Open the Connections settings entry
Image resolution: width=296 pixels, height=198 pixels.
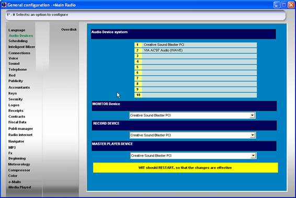tap(19, 53)
